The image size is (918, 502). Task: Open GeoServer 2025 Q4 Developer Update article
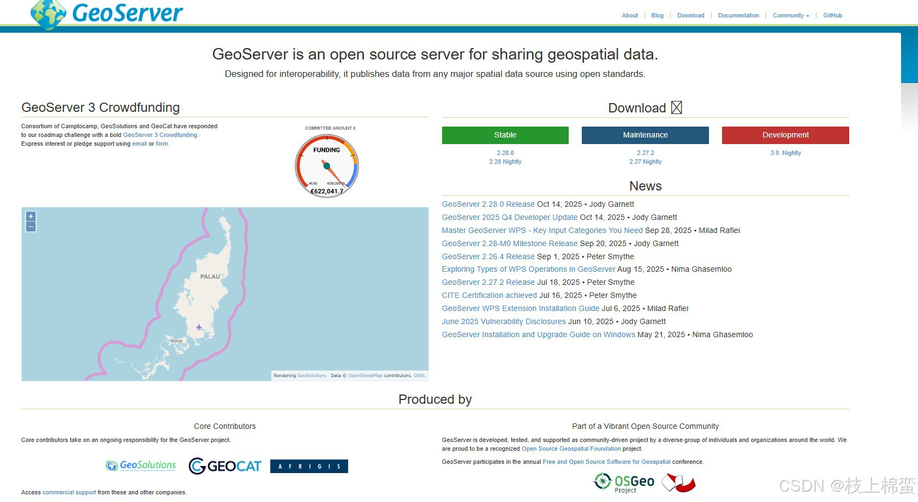510,217
